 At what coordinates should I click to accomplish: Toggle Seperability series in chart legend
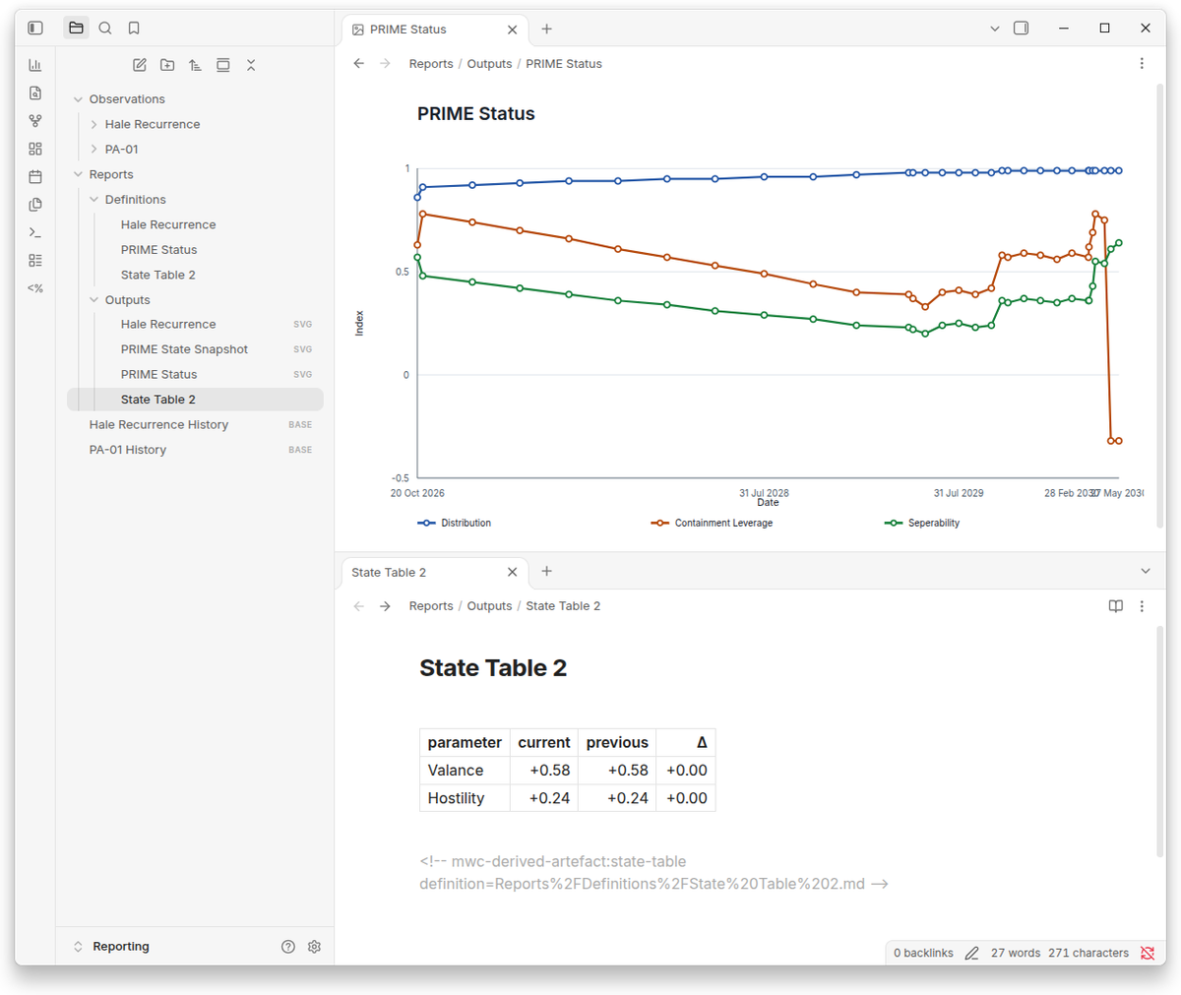[922, 524]
